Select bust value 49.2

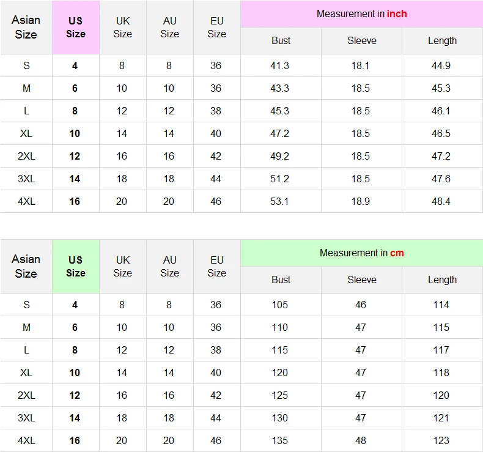click(x=279, y=156)
